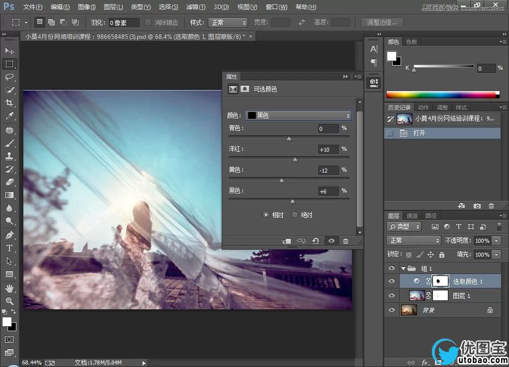Click the foreground color swatch in Color panel
Viewport: 509px width, 367px height.
[x=392, y=56]
